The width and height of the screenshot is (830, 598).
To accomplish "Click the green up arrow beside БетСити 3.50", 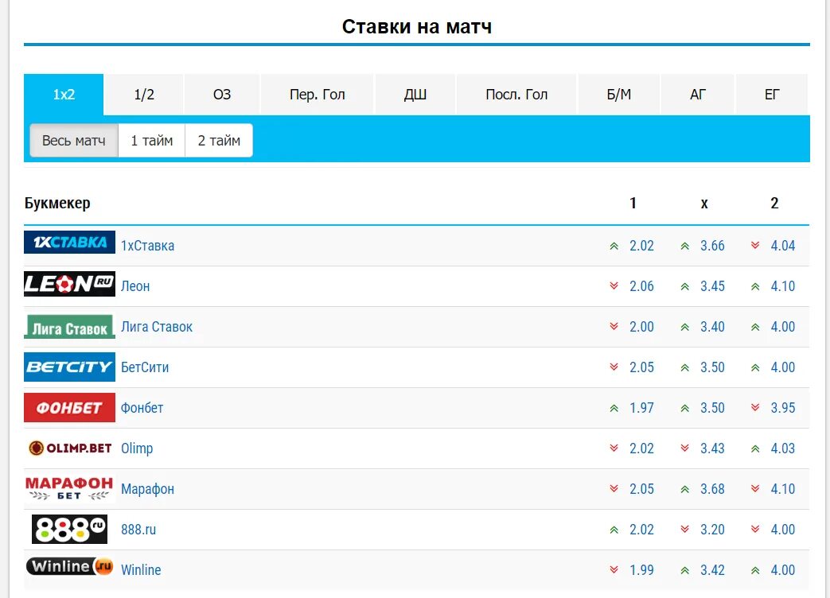I will coord(685,367).
